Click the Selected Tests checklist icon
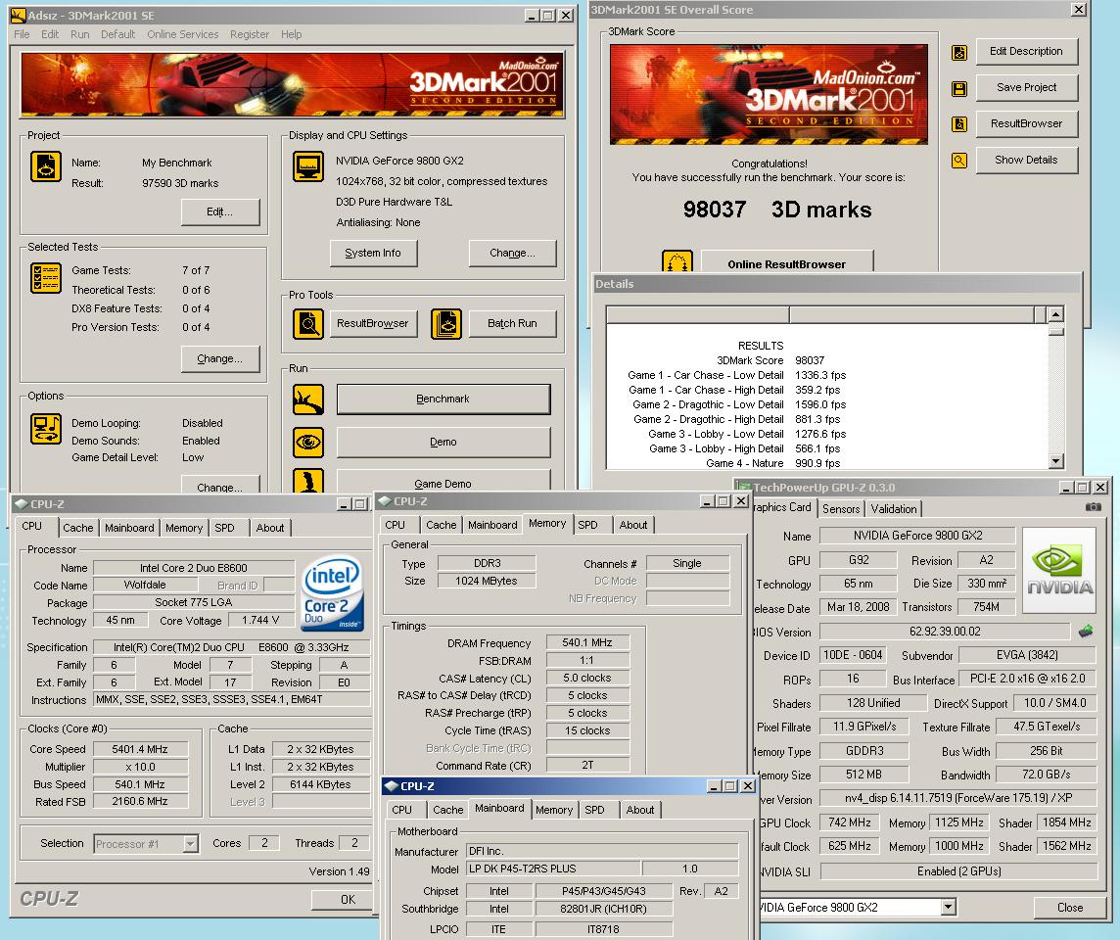Viewport: 1120px width, 940px height. [46, 278]
